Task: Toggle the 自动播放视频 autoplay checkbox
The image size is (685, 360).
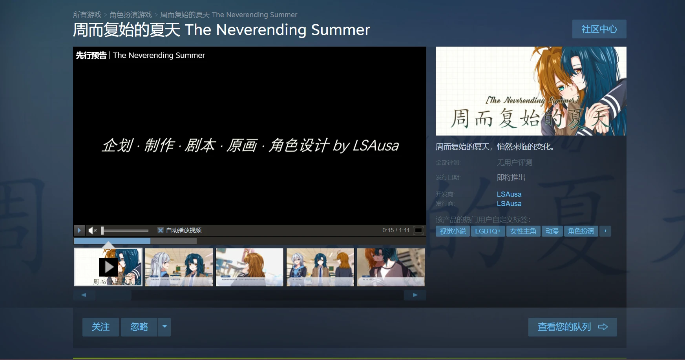Action: coord(160,230)
